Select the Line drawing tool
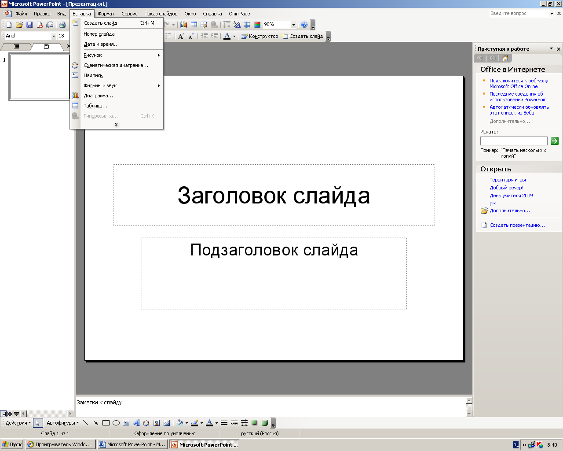 86,423
